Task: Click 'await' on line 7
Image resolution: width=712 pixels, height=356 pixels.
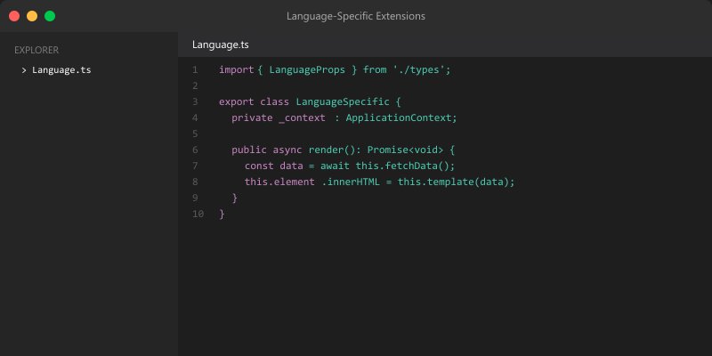Action: [x=336, y=166]
